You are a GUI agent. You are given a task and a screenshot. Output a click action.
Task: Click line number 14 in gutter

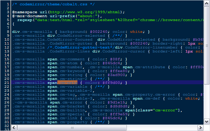tap(7, 55)
